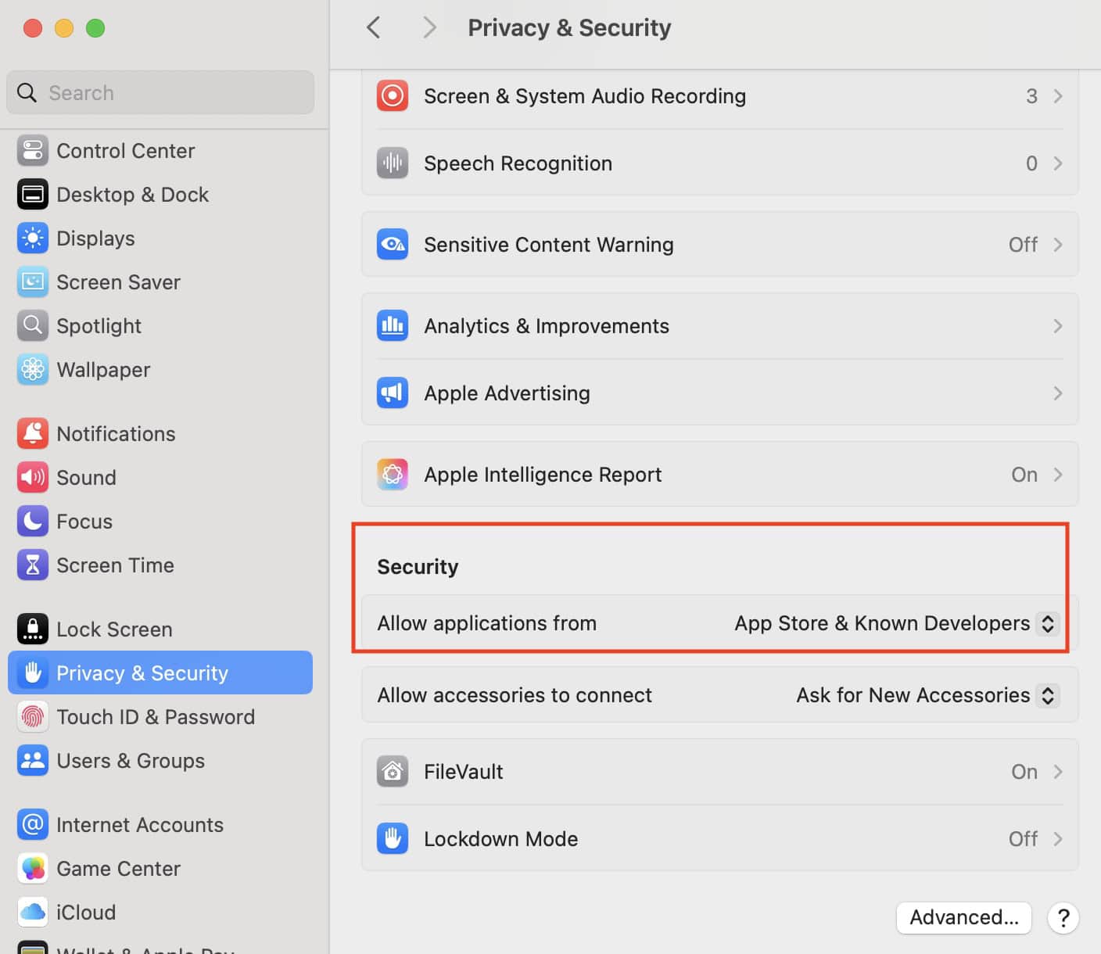This screenshot has width=1101, height=954.
Task: Open Displays settings from sidebar
Action: click(95, 238)
